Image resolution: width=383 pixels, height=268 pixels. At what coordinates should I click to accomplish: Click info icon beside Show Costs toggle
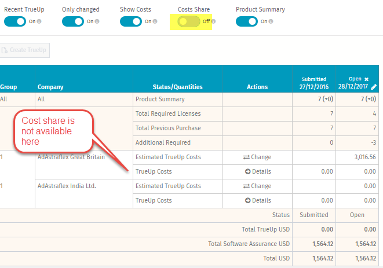click(x=155, y=21)
